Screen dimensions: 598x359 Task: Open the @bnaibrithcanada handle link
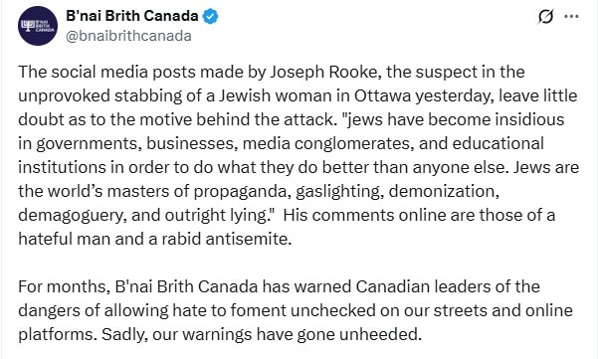click(x=128, y=36)
